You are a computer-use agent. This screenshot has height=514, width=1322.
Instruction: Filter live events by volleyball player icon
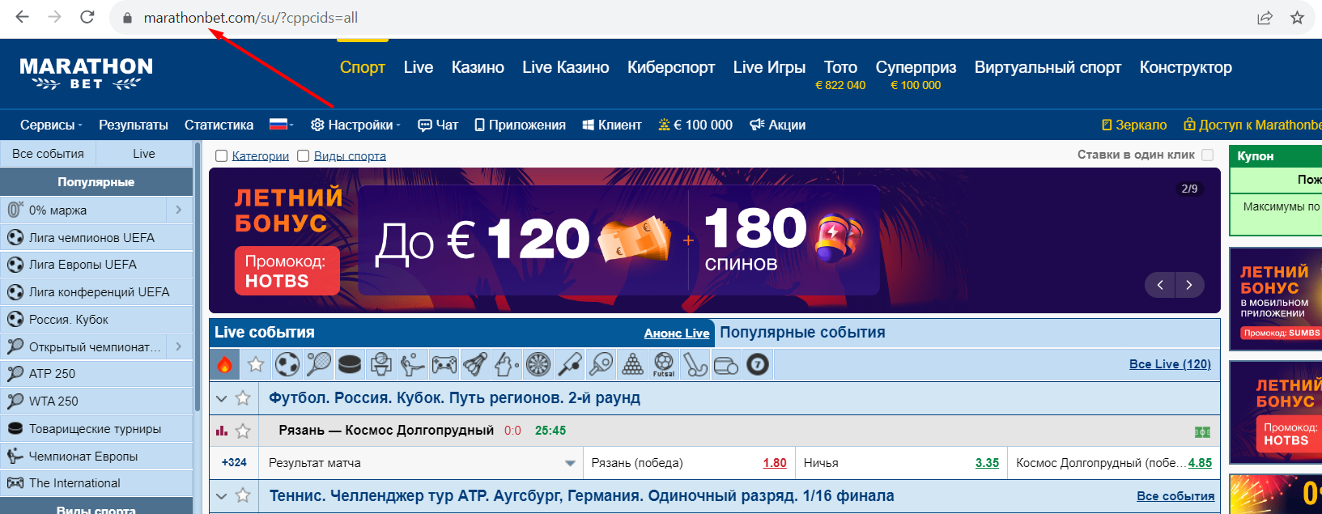click(413, 364)
